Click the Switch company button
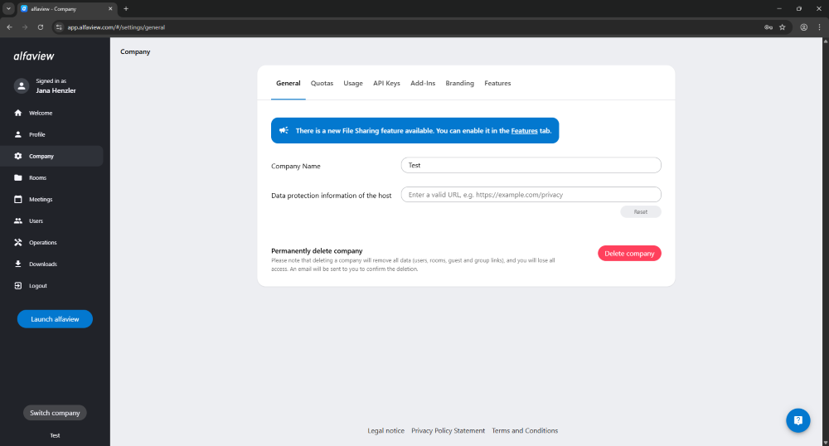 55,413
